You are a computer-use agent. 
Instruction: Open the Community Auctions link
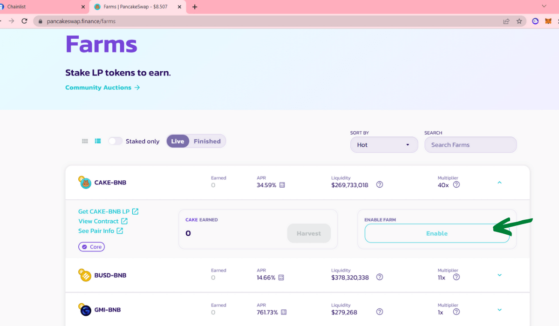coord(102,88)
